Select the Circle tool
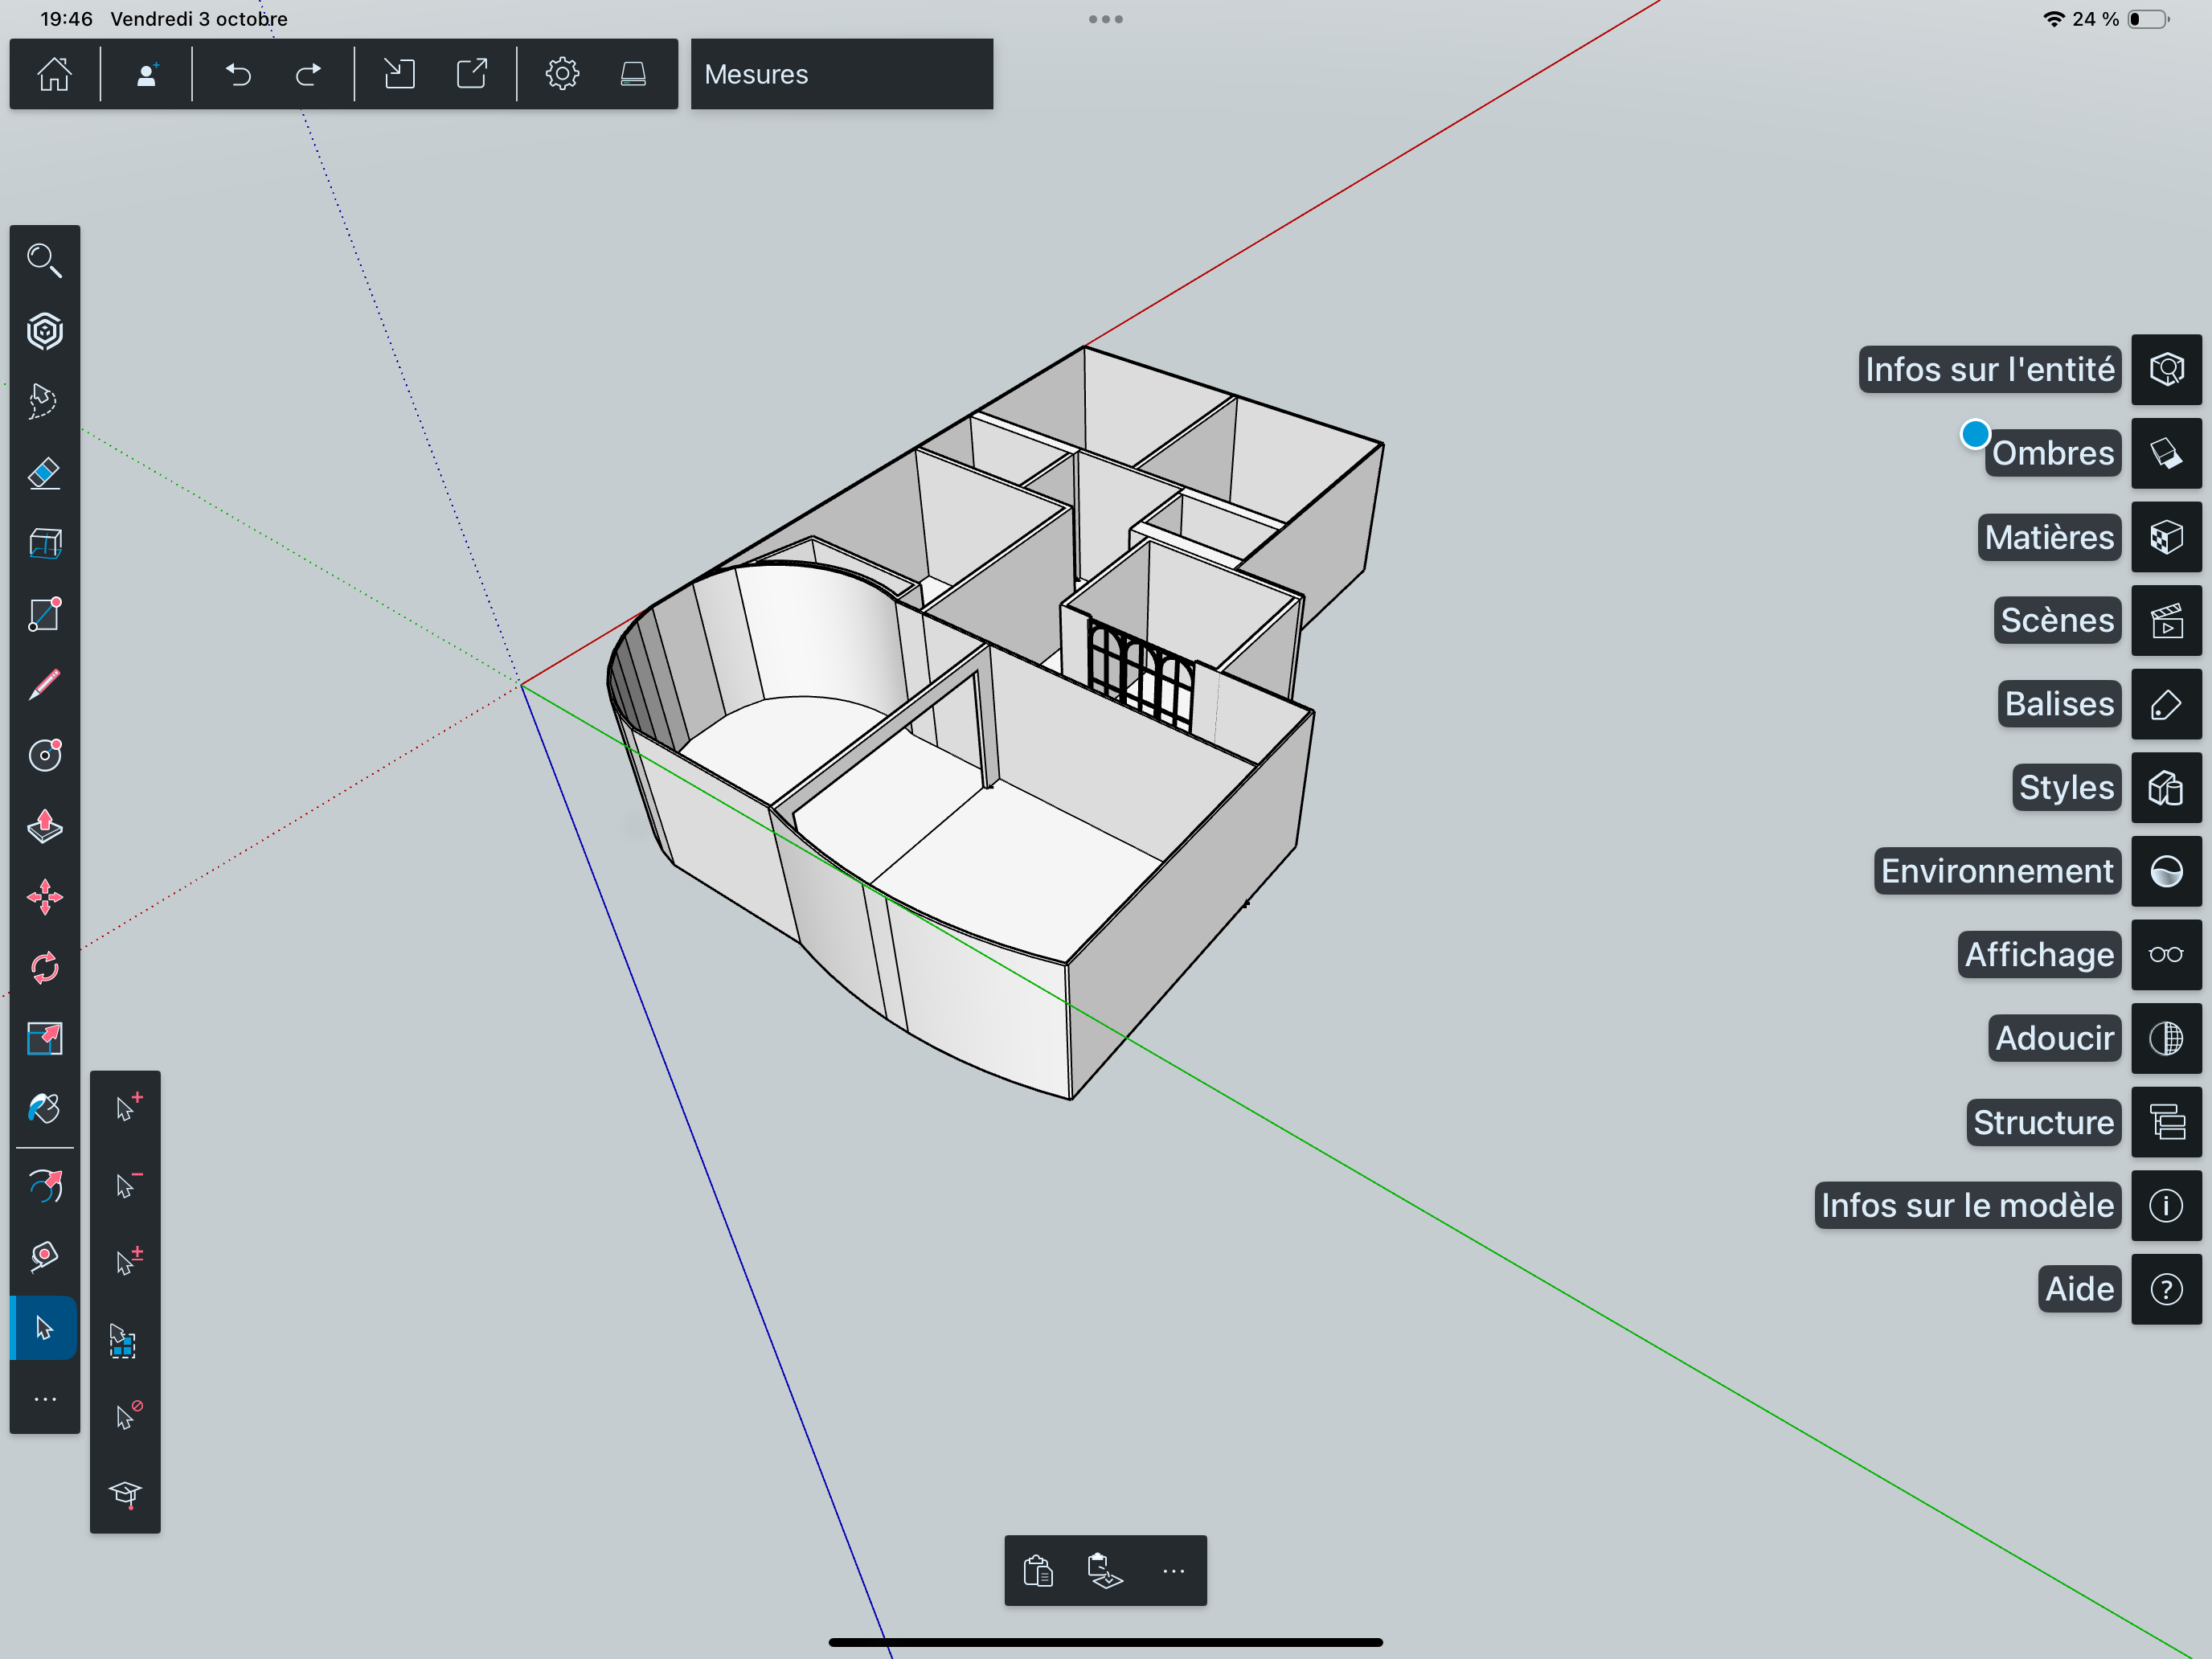This screenshot has height=1659, width=2212. [44, 755]
